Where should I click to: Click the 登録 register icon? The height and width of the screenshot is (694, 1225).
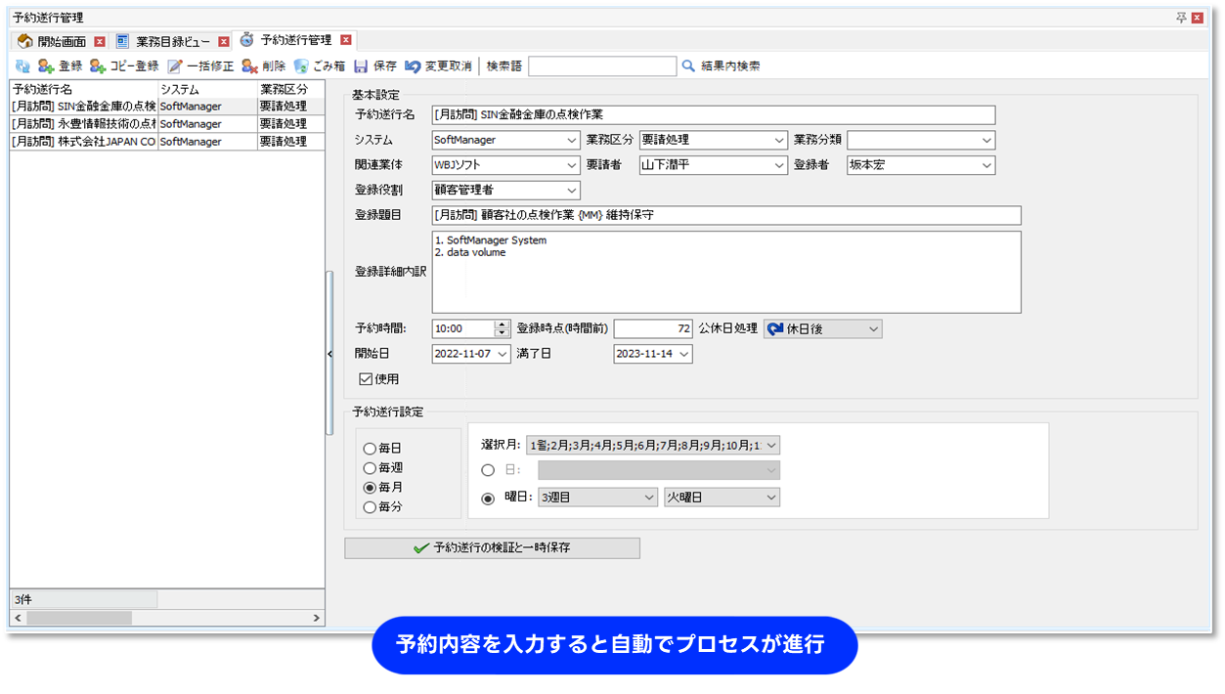pyautogui.click(x=47, y=66)
